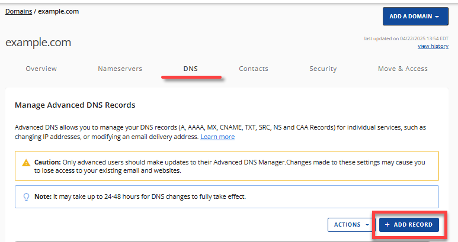Click the example.com breadcrumb text

point(59,11)
